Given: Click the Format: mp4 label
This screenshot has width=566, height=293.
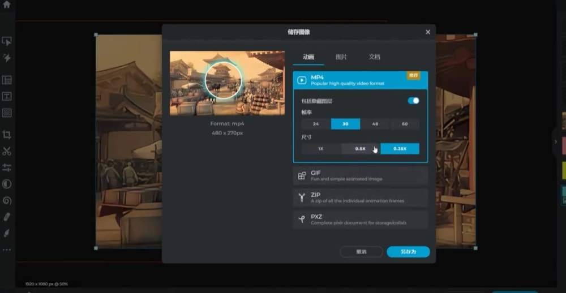Looking at the screenshot, I should (227, 123).
